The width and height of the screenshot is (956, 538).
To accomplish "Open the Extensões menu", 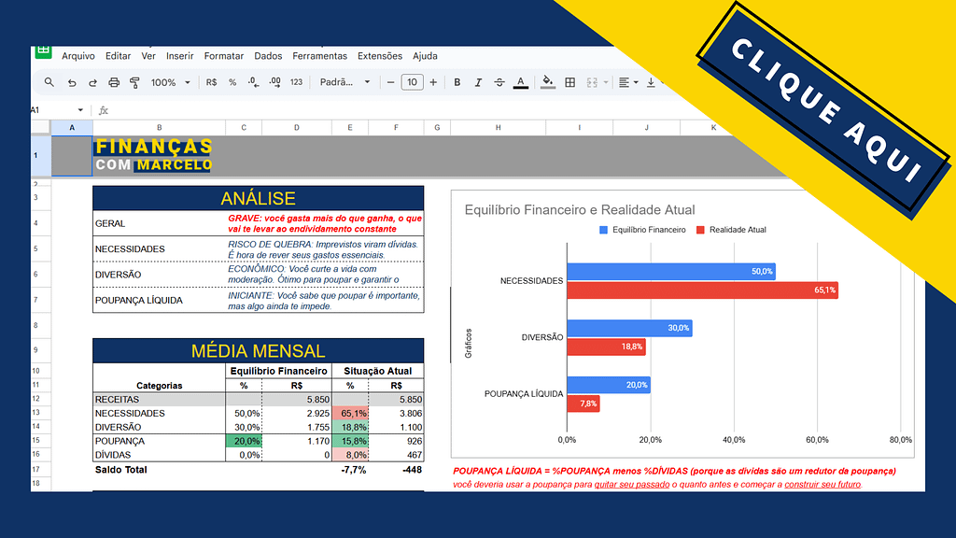I will [x=380, y=56].
